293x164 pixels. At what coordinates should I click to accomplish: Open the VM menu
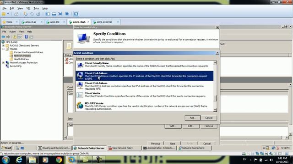pos(28,8)
